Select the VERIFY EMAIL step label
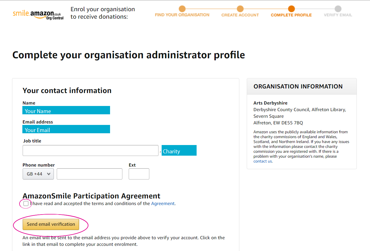The height and width of the screenshot is (251, 370). coord(338,15)
